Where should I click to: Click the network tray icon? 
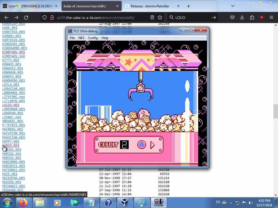[238, 203]
